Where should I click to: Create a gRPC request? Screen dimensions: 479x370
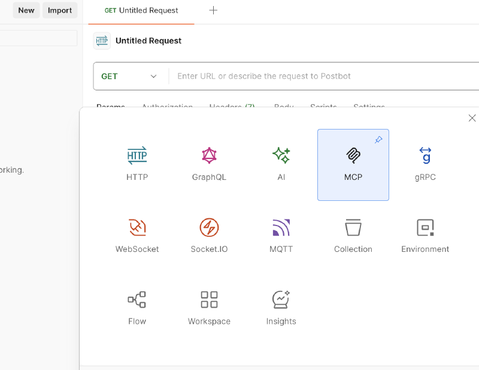click(425, 165)
